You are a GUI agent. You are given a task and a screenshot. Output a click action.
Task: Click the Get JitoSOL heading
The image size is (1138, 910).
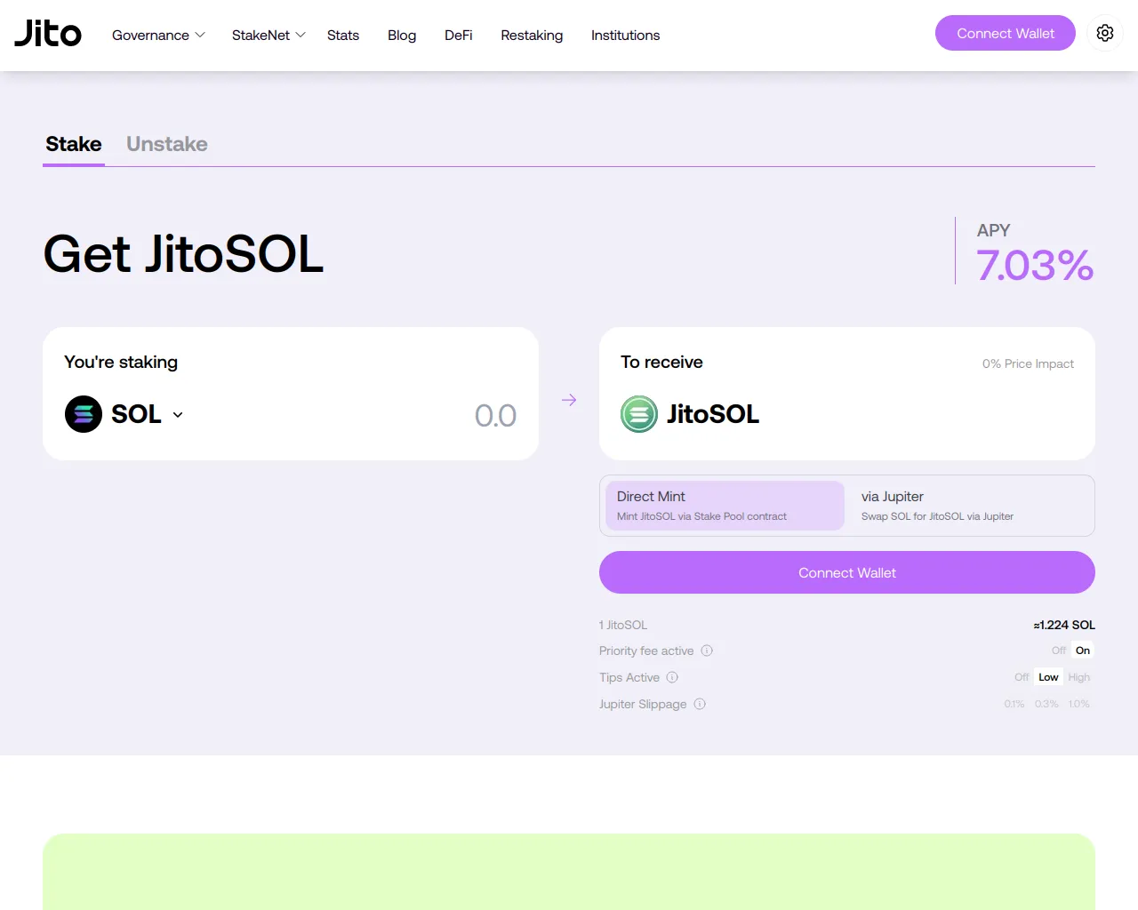pyautogui.click(x=184, y=254)
